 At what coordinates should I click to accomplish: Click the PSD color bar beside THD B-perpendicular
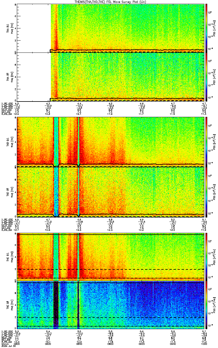pos(206,142)
